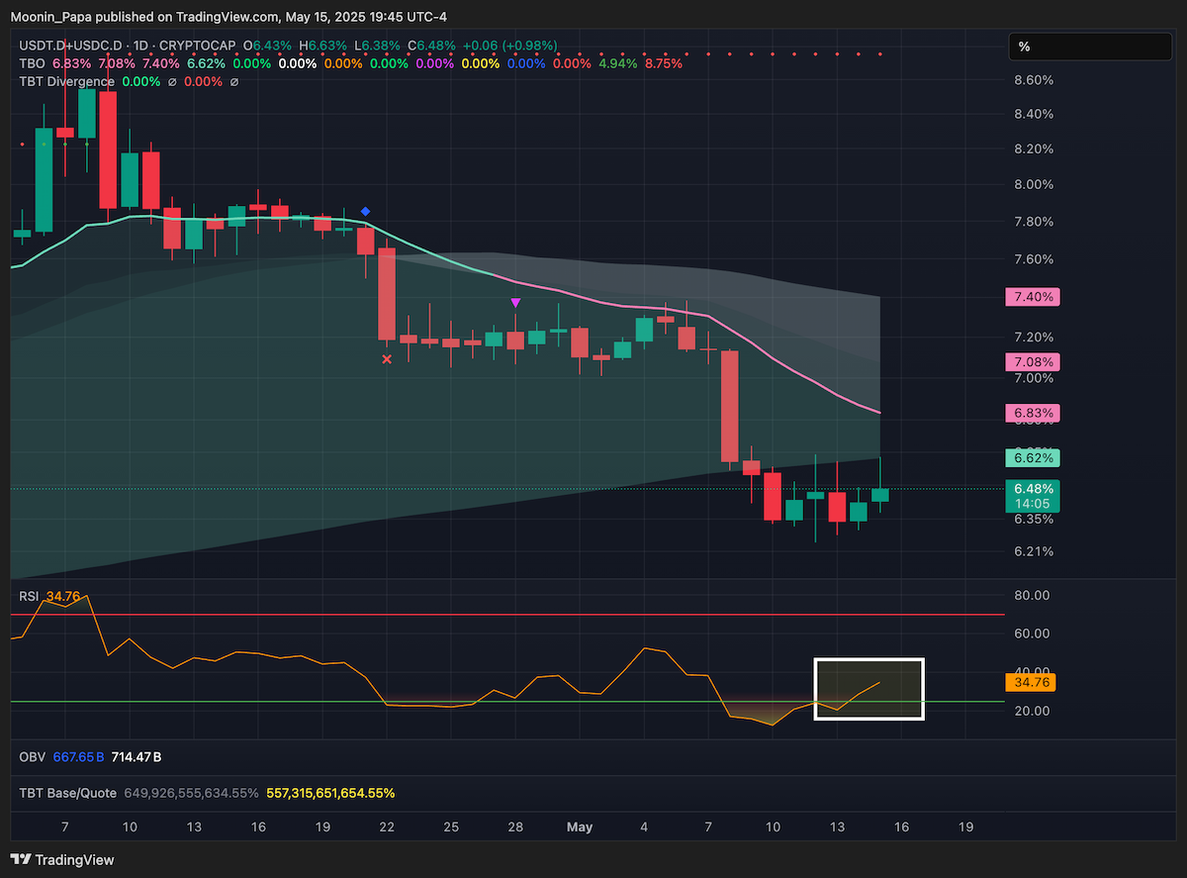Image resolution: width=1187 pixels, height=878 pixels.
Task: Click the red X marker below candle
Action: point(387,359)
